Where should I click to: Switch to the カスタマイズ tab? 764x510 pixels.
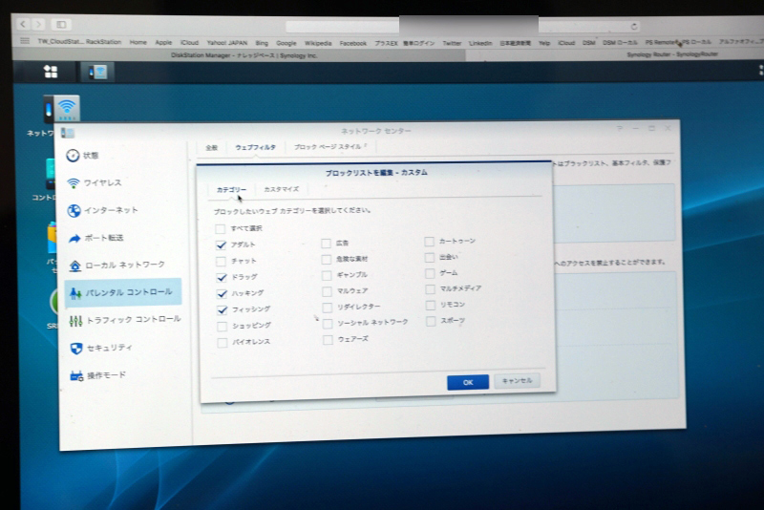coord(281,189)
